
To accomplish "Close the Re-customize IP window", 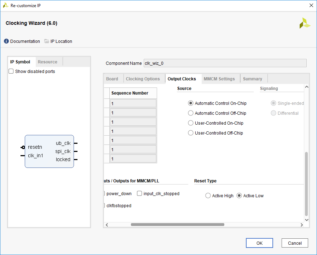I will click(311, 5).
